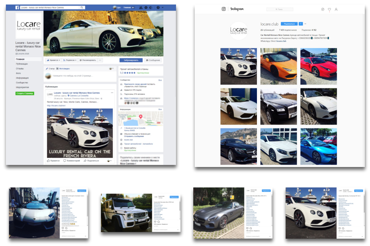370x246 pixels.
Task: Open the red Ferrari Instagram post
Action: tap(318, 66)
